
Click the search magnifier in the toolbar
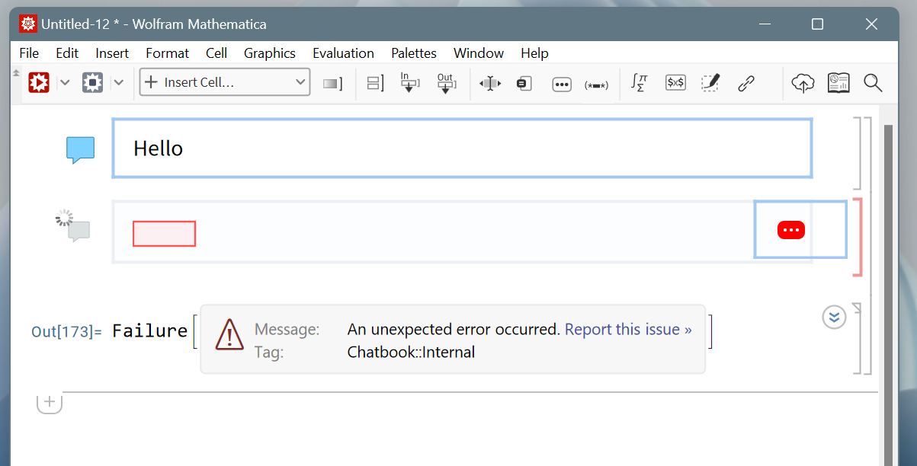(872, 82)
